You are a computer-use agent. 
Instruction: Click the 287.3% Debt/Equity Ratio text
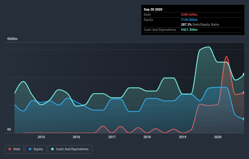coord(200,24)
